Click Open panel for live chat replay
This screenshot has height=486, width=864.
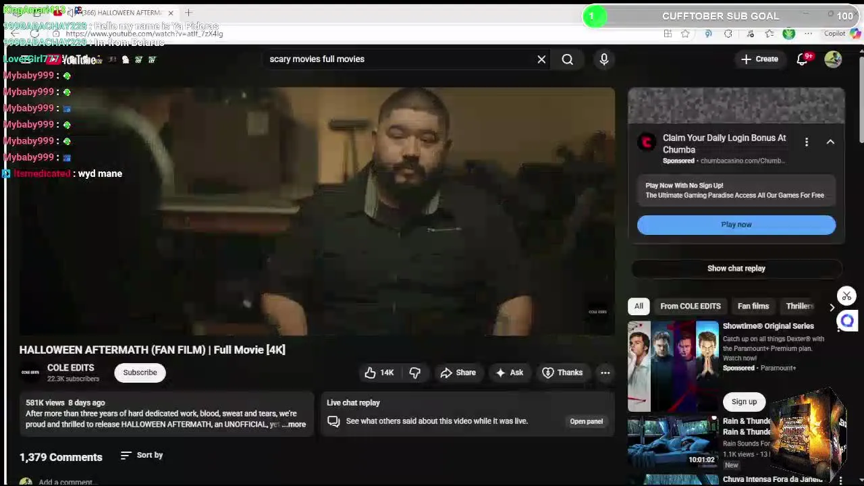586,421
